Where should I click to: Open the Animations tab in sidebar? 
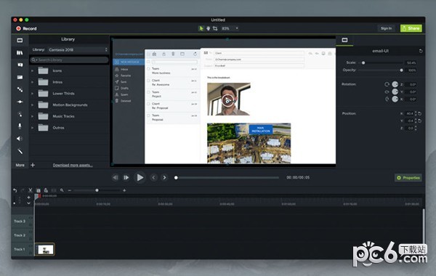[20, 102]
